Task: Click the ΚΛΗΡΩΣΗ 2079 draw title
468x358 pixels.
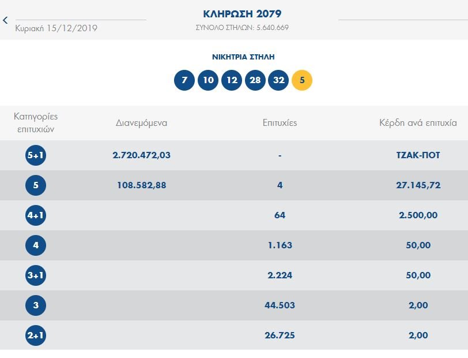Action: point(242,14)
